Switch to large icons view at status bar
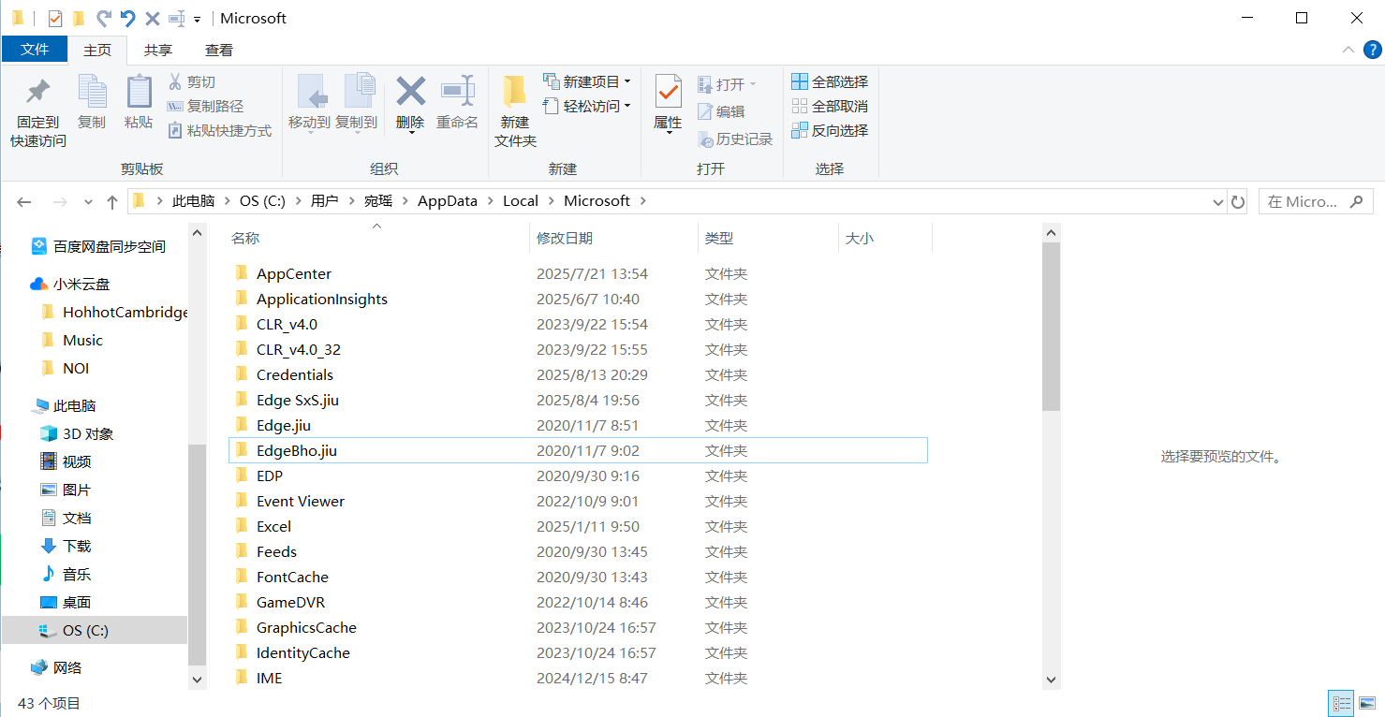The width and height of the screenshot is (1385, 717). [1369, 702]
